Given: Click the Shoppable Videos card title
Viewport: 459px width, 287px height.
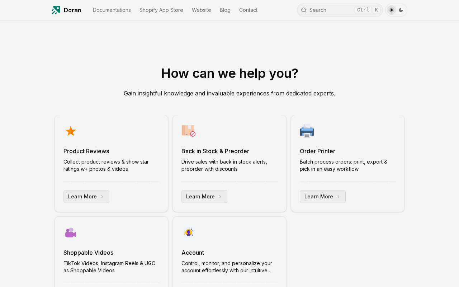Looking at the screenshot, I should 88,253.
